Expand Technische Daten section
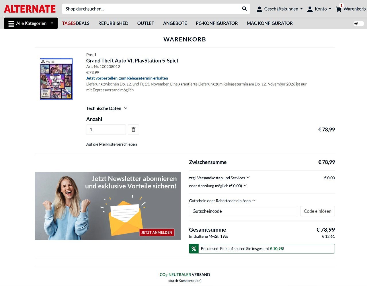This screenshot has width=367, height=286. pos(107,108)
